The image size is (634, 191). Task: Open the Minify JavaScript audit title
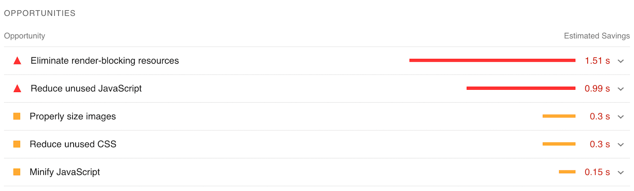pos(65,172)
